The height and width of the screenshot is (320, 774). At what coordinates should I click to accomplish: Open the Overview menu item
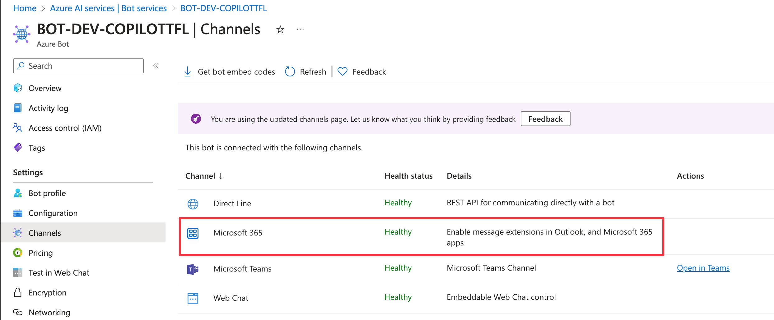tap(45, 88)
